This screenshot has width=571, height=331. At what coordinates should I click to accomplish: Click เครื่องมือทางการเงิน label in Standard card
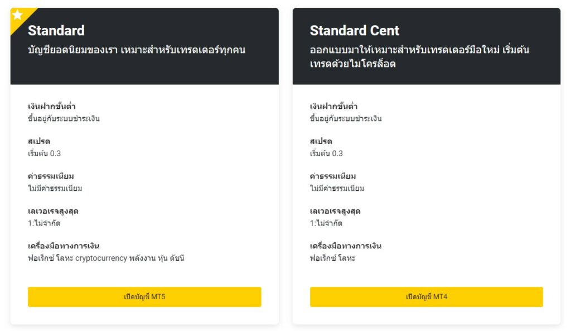coord(64,246)
